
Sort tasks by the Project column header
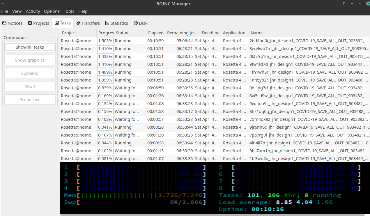tap(78, 33)
